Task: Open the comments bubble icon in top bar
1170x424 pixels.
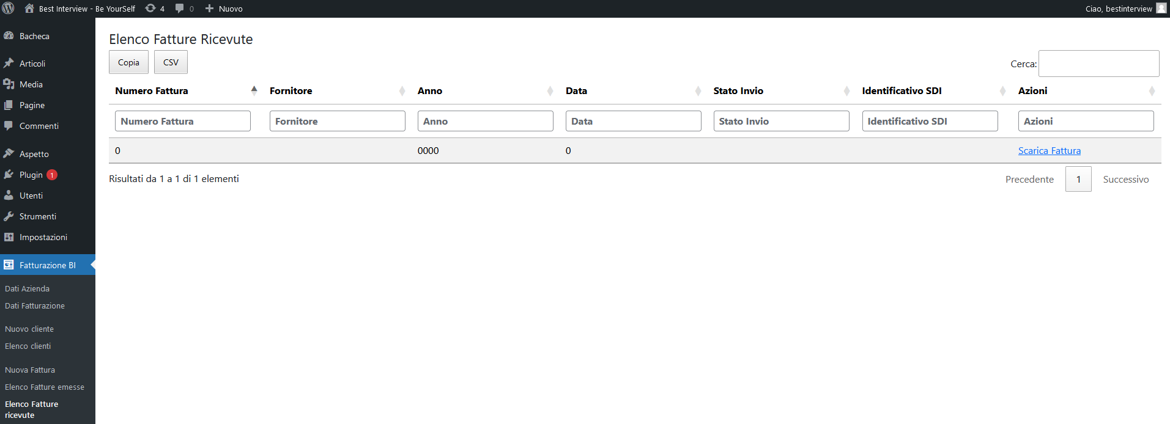Action: (x=180, y=9)
